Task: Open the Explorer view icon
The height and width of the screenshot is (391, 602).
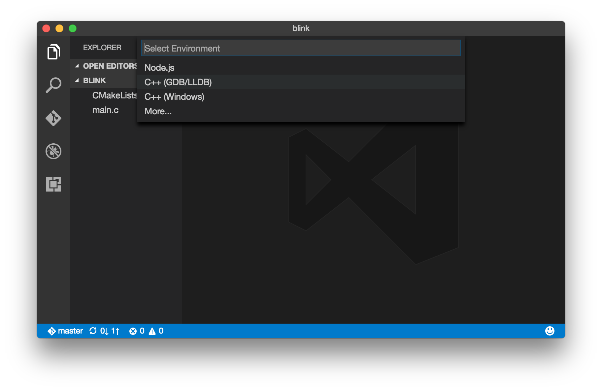Action: (x=53, y=52)
